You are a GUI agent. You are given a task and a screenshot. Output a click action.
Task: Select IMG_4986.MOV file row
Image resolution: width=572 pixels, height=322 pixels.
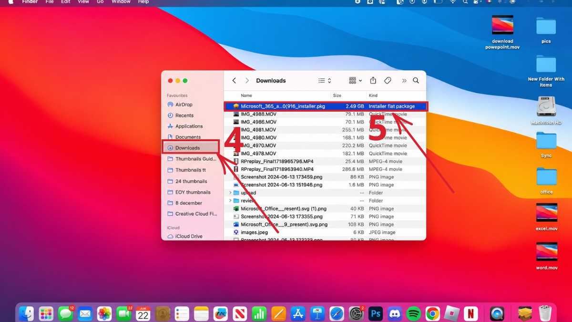pyautogui.click(x=326, y=122)
